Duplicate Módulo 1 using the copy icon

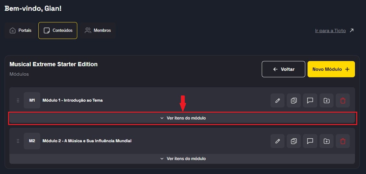pos(294,101)
